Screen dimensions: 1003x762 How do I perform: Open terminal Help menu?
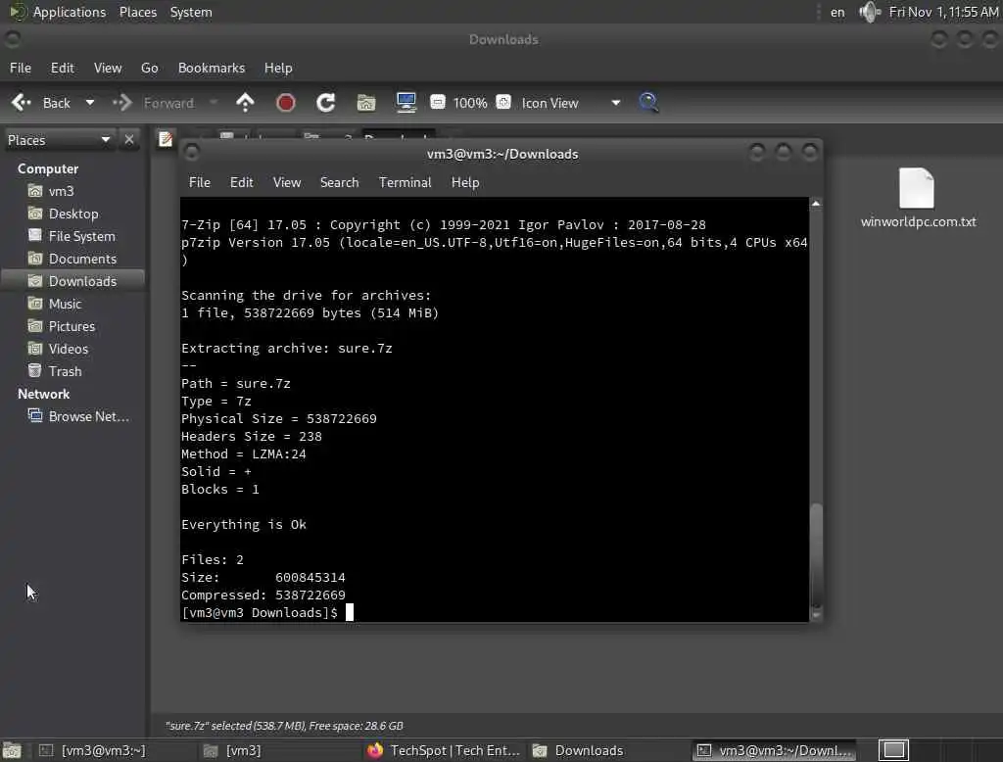point(465,182)
